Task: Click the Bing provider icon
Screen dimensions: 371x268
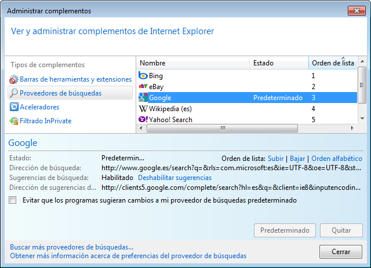Action: coord(143,76)
